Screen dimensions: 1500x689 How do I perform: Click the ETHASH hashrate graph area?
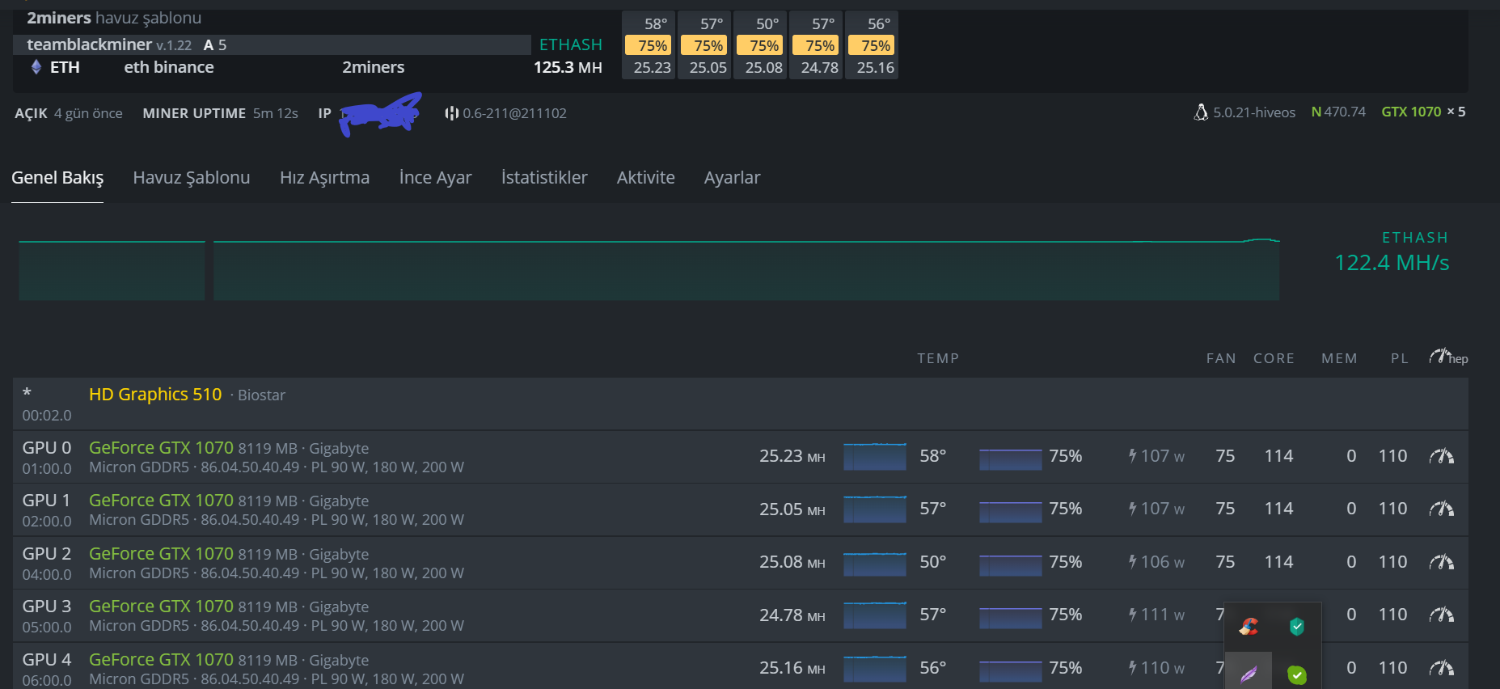649,270
